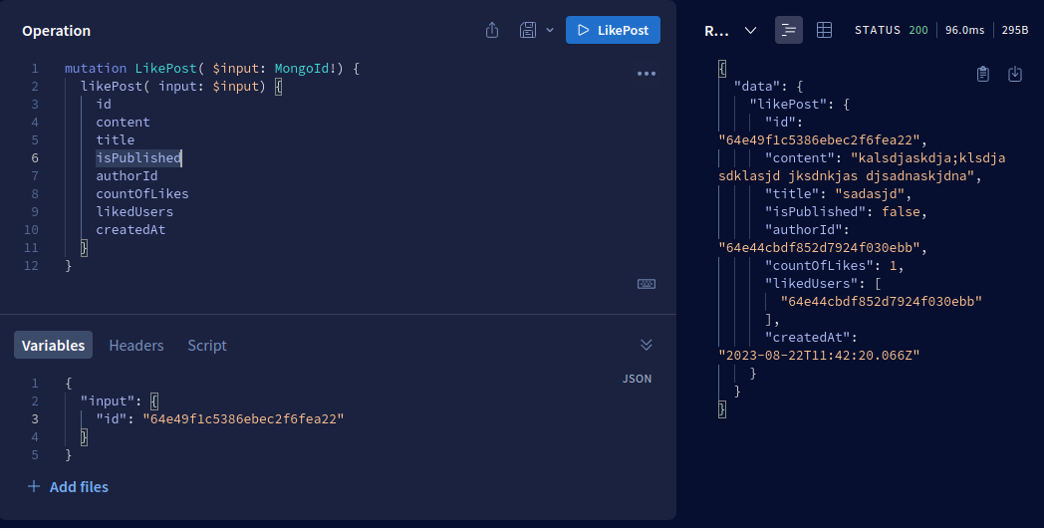The height and width of the screenshot is (531, 1044).
Task: Click the "likePost" key in the response
Action: 788,104
